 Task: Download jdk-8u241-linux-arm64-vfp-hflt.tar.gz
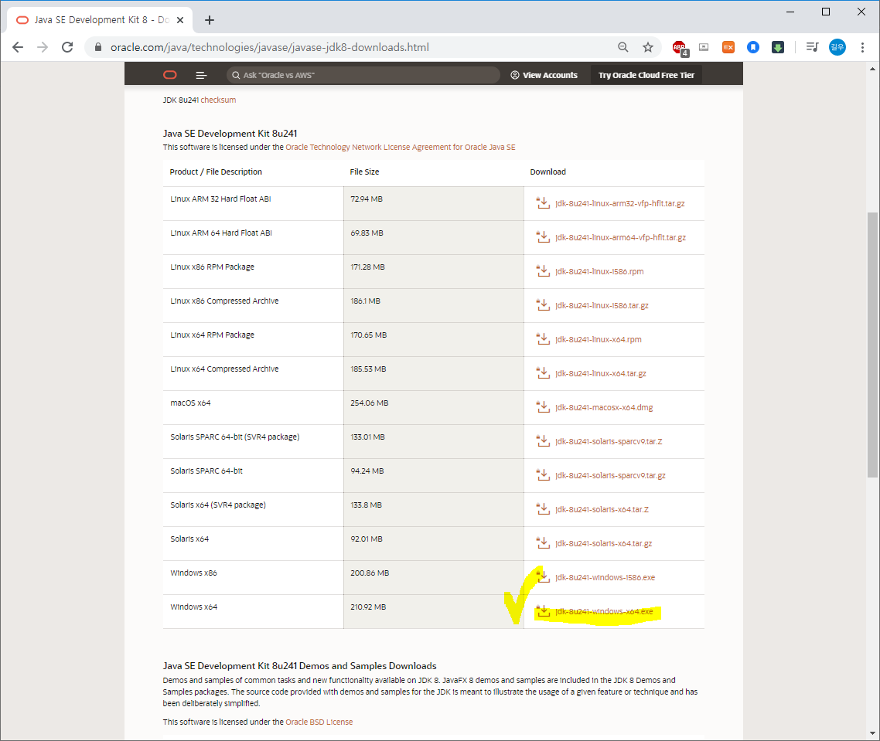[x=620, y=237]
